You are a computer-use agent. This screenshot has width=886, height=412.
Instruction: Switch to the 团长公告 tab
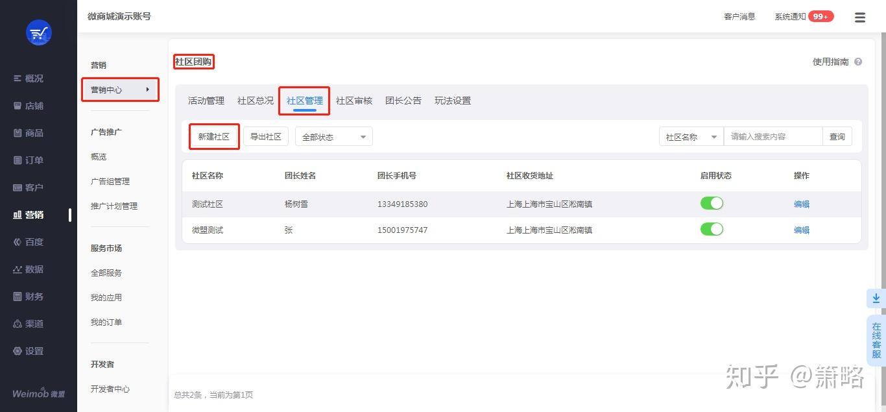[403, 101]
